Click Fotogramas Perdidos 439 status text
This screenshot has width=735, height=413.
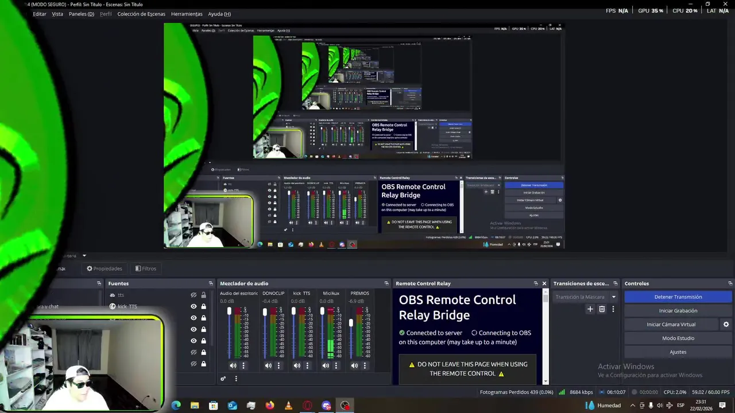[x=516, y=392]
